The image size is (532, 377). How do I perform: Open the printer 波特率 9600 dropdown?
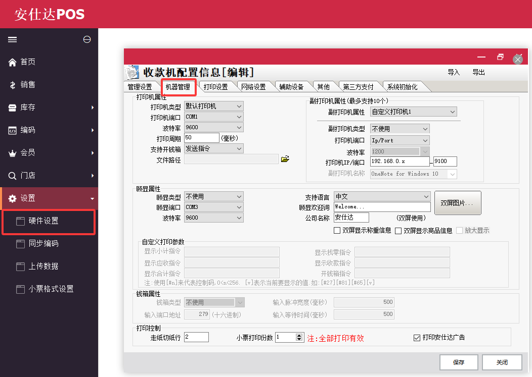[x=214, y=127]
